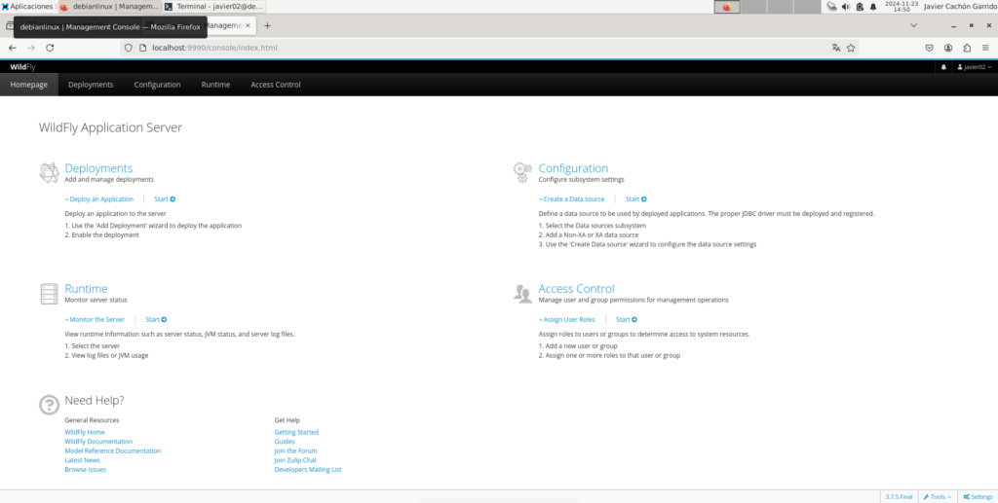Collapse the Deploy an Application section

[99, 198]
